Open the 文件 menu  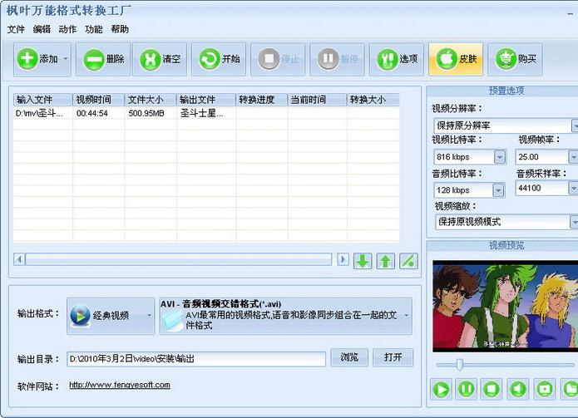pos(16,29)
